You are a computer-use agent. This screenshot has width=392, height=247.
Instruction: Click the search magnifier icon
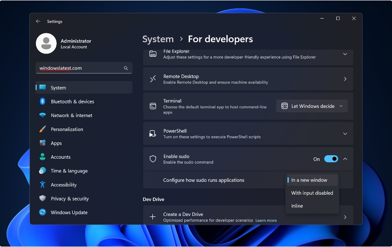[x=126, y=68]
